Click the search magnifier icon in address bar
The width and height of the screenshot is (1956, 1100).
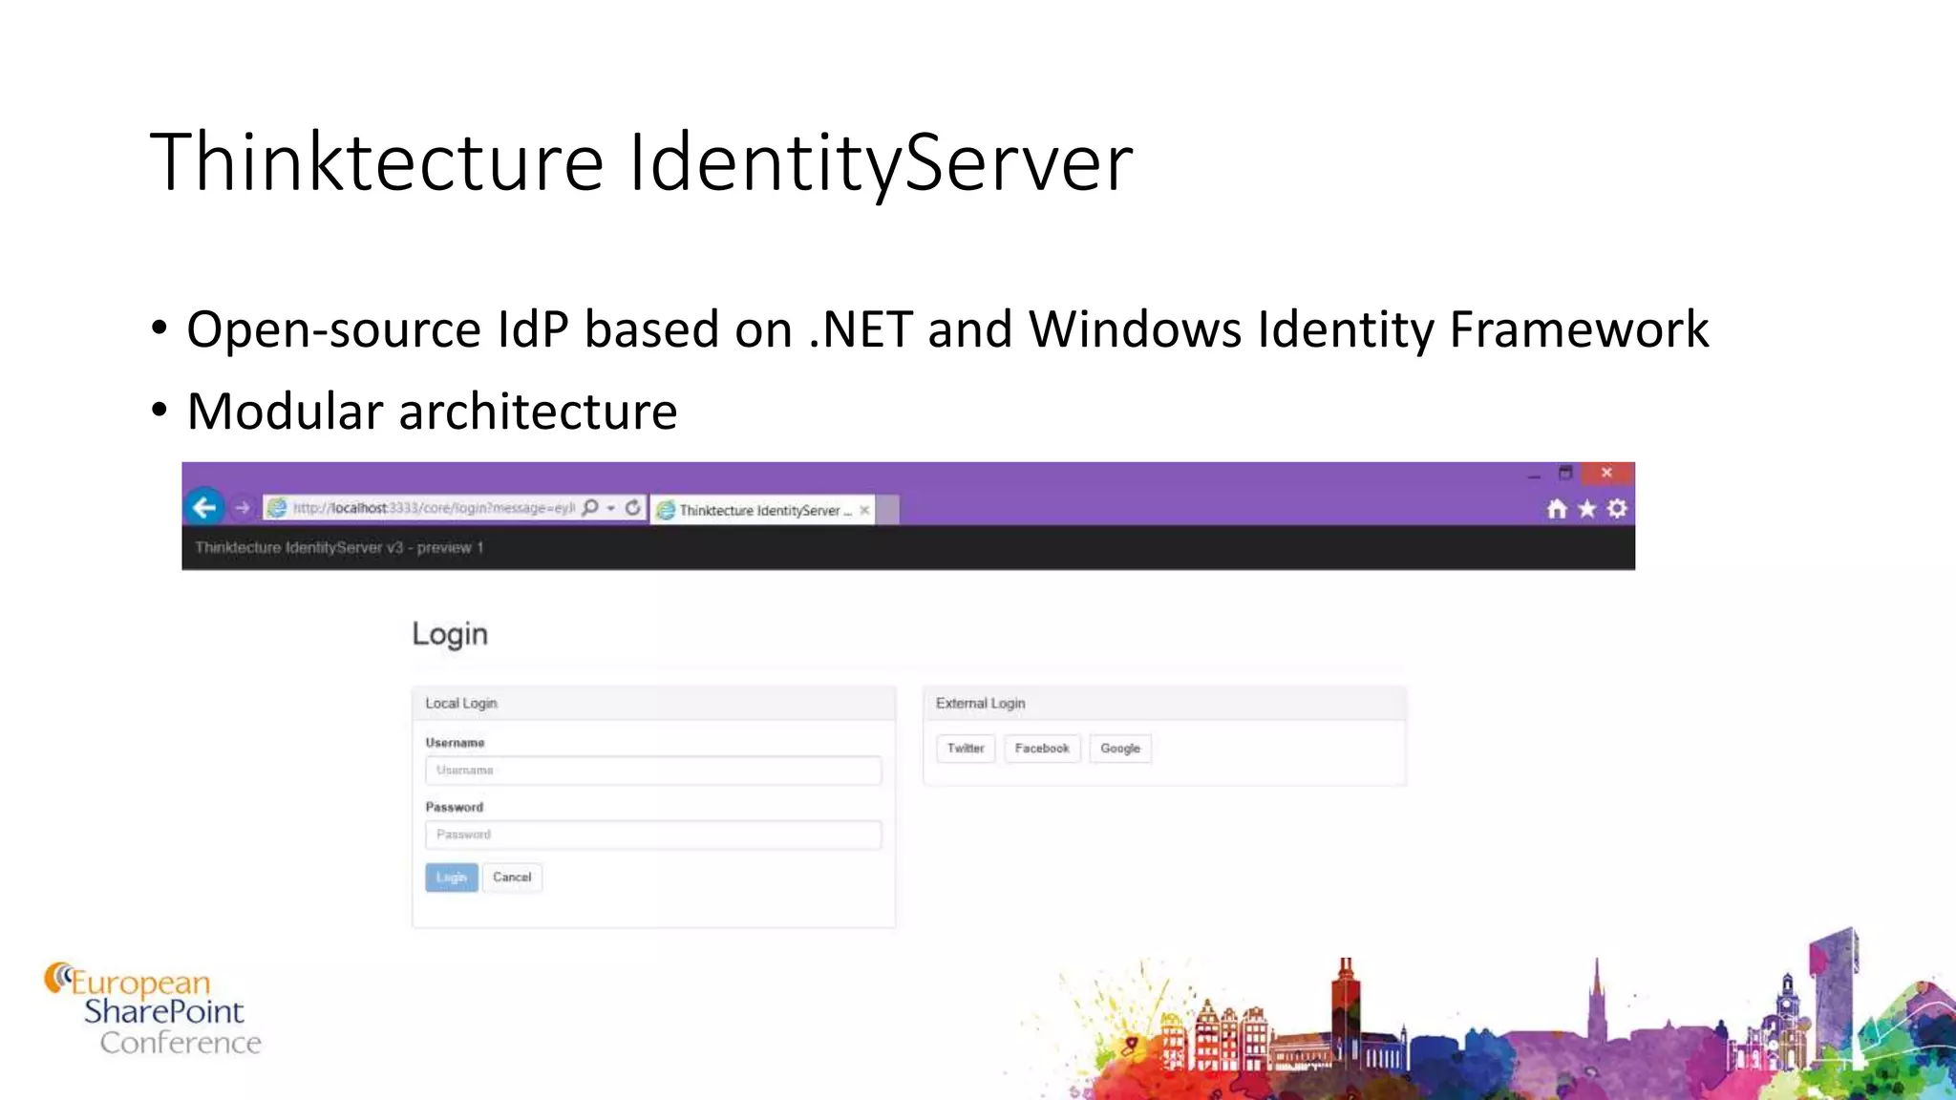[590, 508]
